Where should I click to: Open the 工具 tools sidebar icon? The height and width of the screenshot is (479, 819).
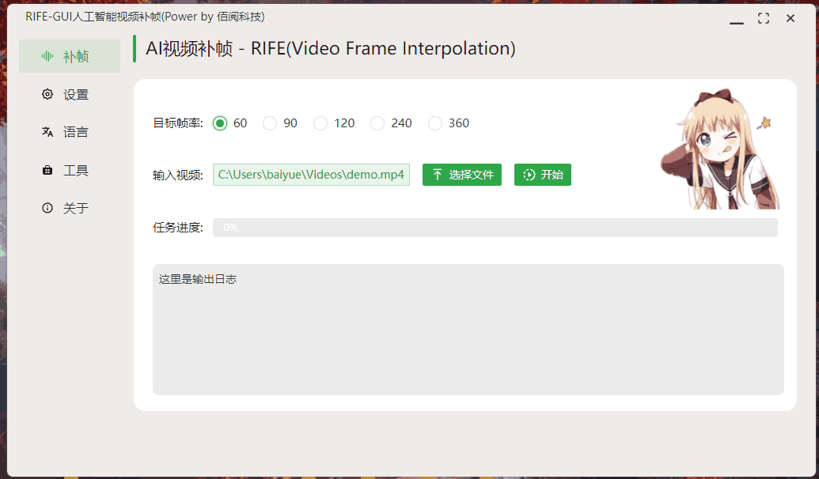point(47,170)
